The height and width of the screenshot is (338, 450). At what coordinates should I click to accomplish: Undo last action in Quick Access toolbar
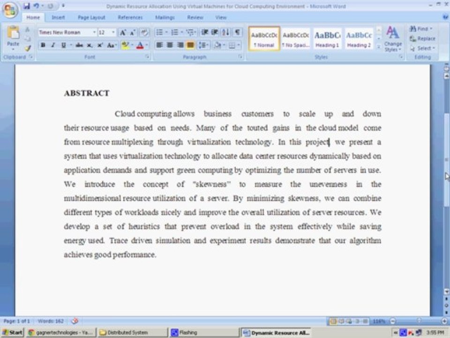[x=37, y=6]
